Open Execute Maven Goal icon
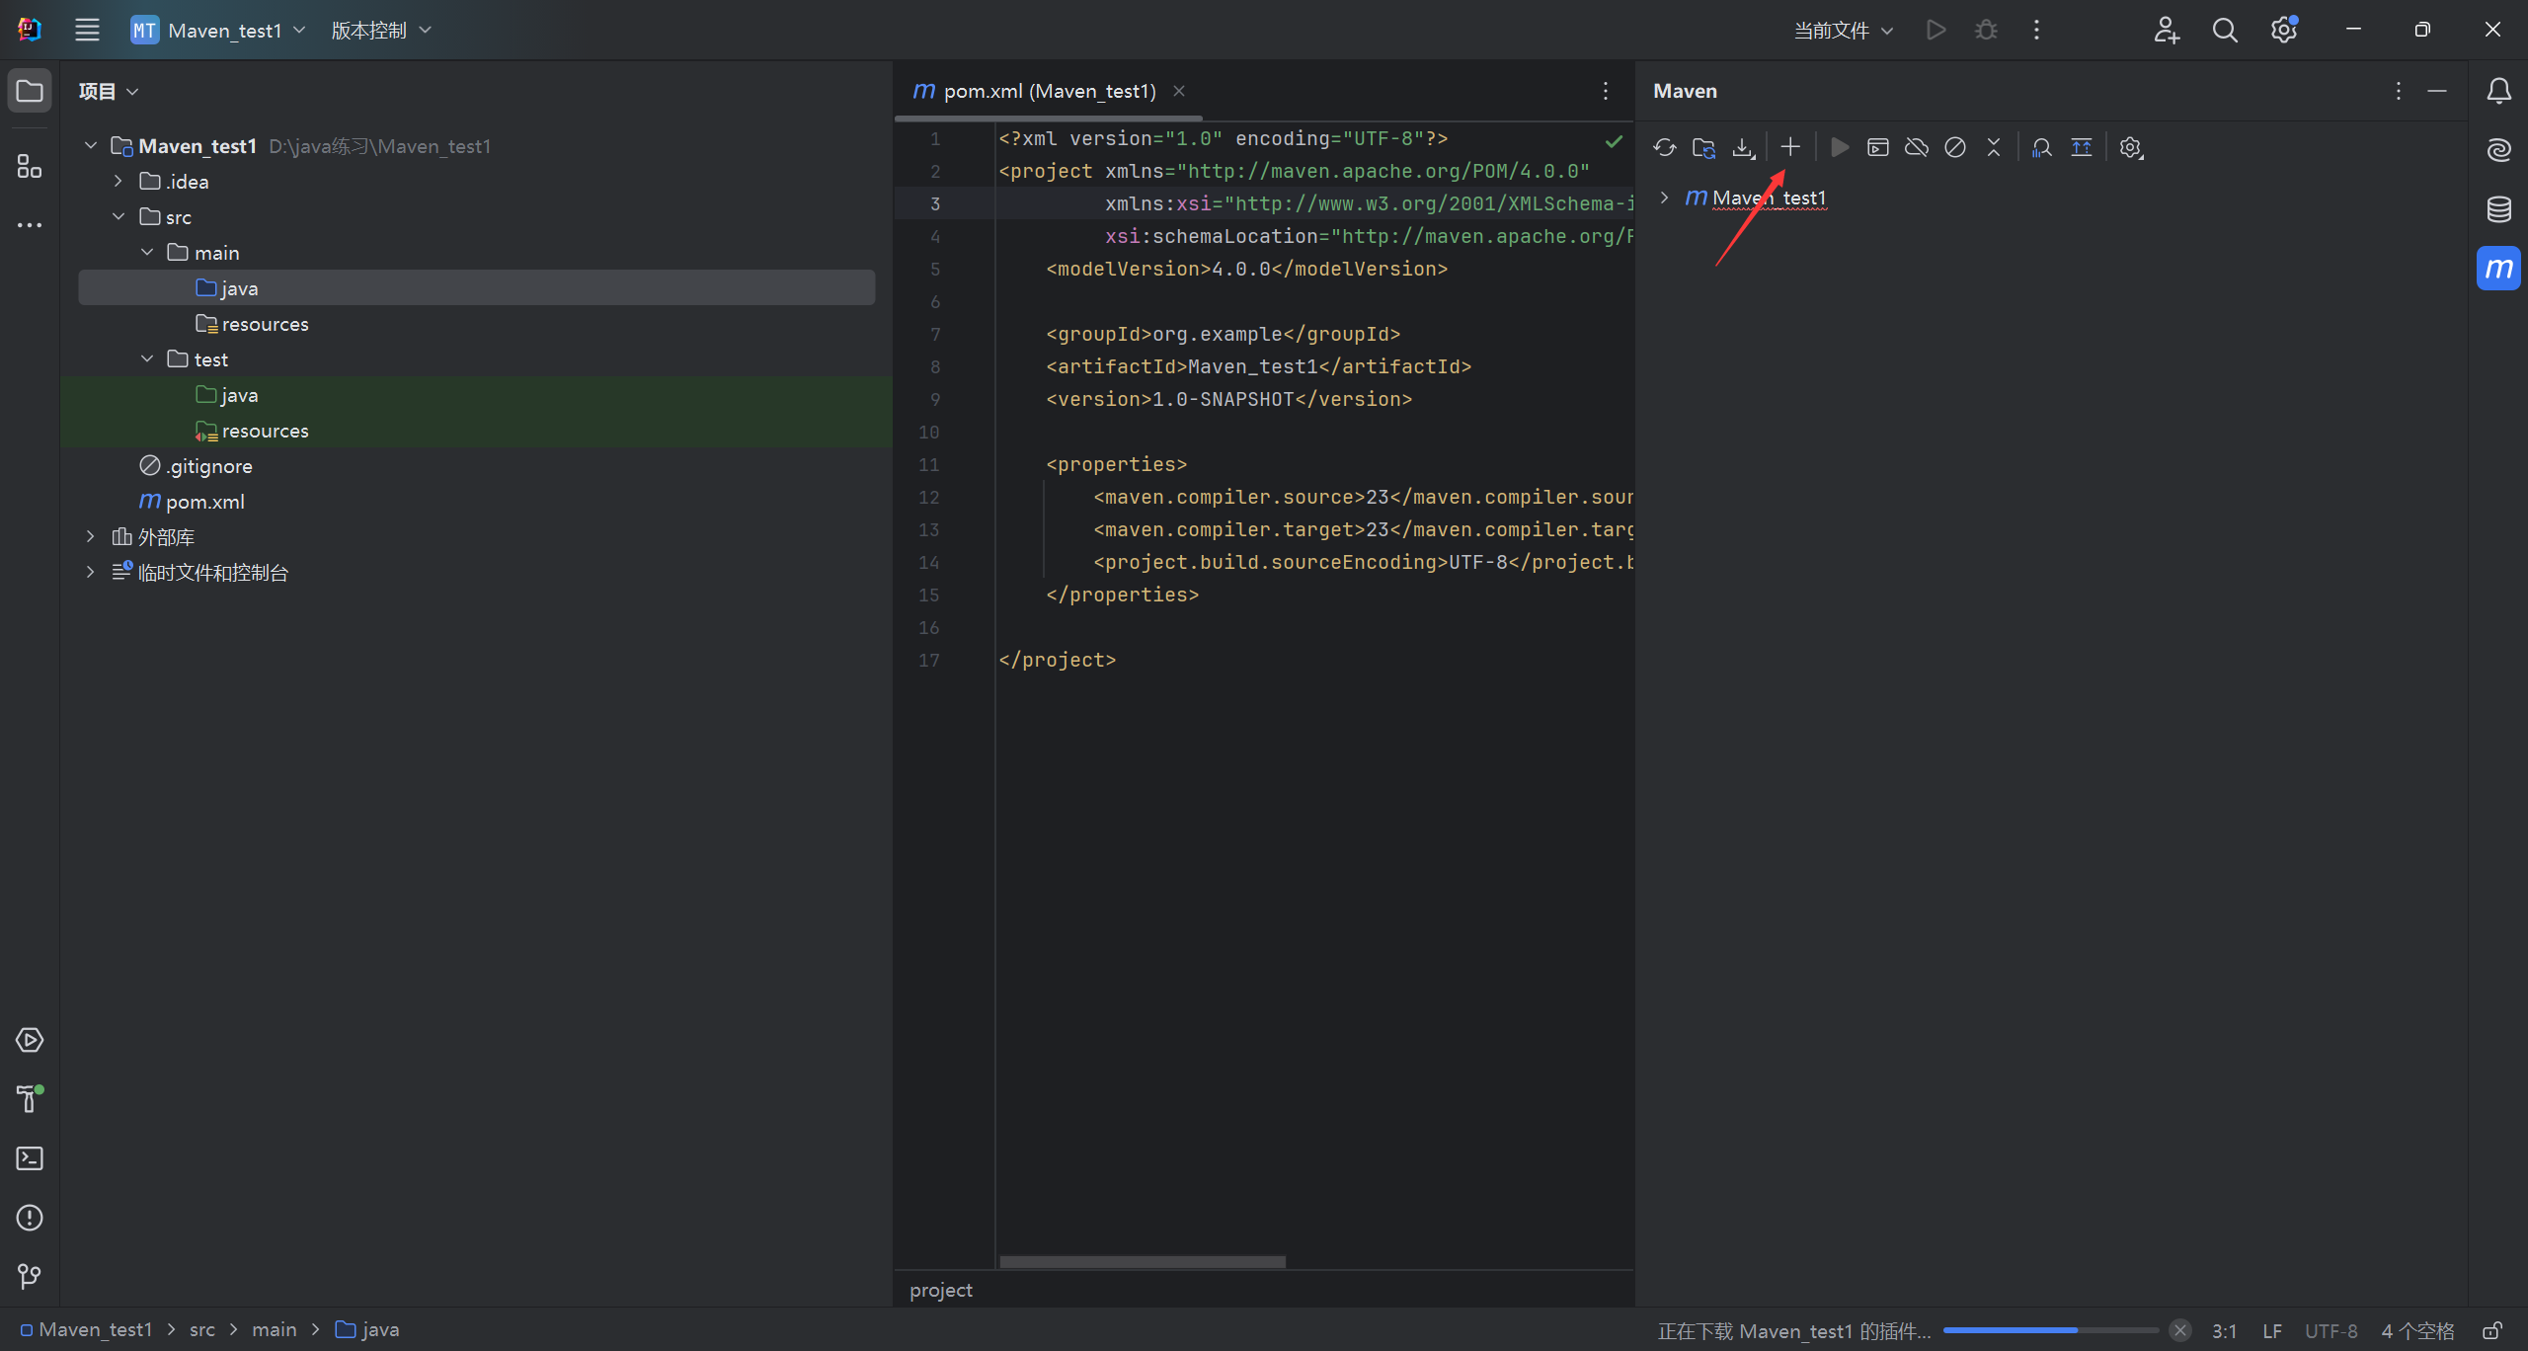Image resolution: width=2528 pixels, height=1351 pixels. pos(1878,148)
